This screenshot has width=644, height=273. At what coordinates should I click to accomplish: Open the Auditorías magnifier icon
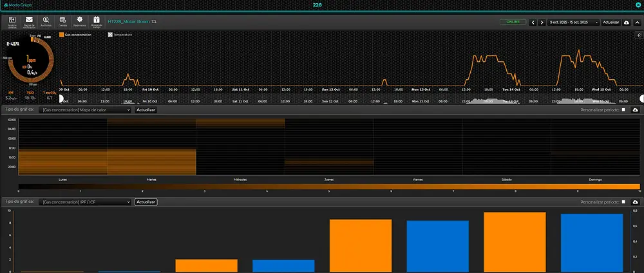(46, 22)
